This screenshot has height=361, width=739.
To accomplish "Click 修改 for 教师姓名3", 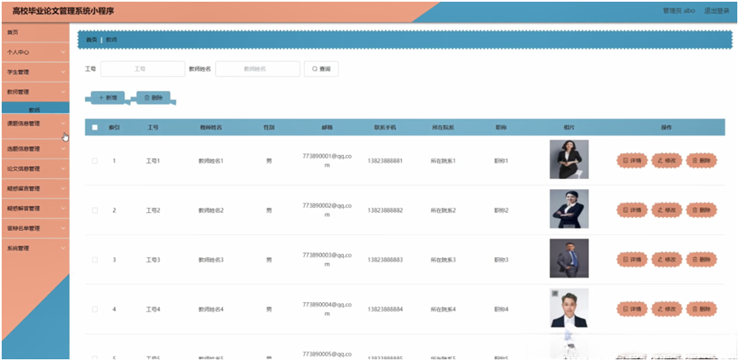I will 667,260.
